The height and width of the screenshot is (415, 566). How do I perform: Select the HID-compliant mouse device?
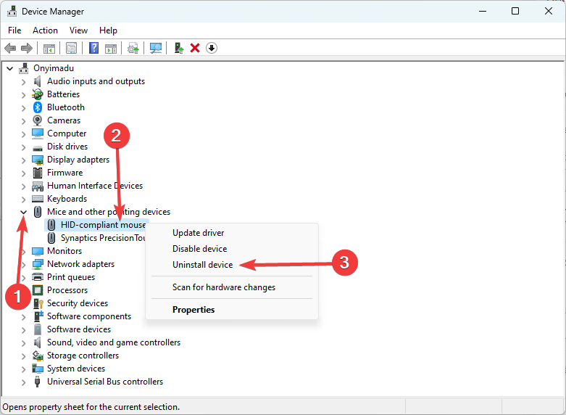(103, 225)
